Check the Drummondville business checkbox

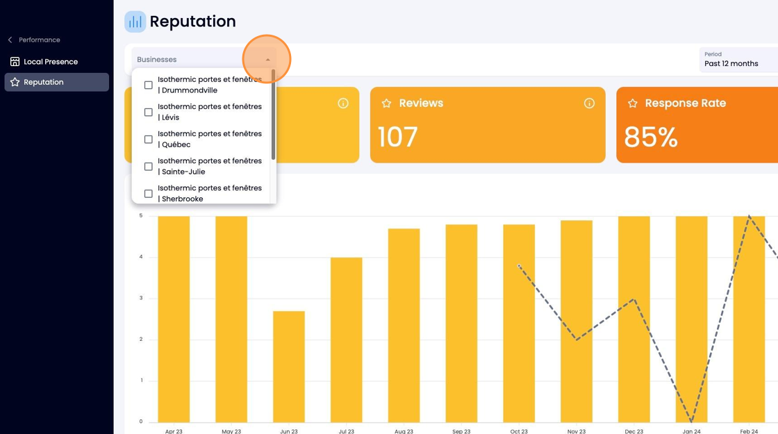(x=149, y=85)
